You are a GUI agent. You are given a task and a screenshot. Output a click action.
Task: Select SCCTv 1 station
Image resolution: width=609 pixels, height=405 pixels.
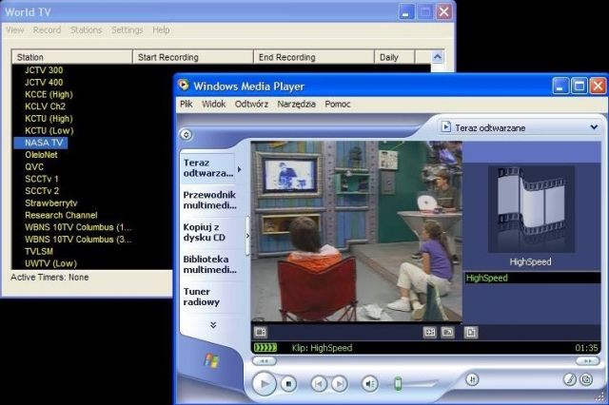pos(42,179)
